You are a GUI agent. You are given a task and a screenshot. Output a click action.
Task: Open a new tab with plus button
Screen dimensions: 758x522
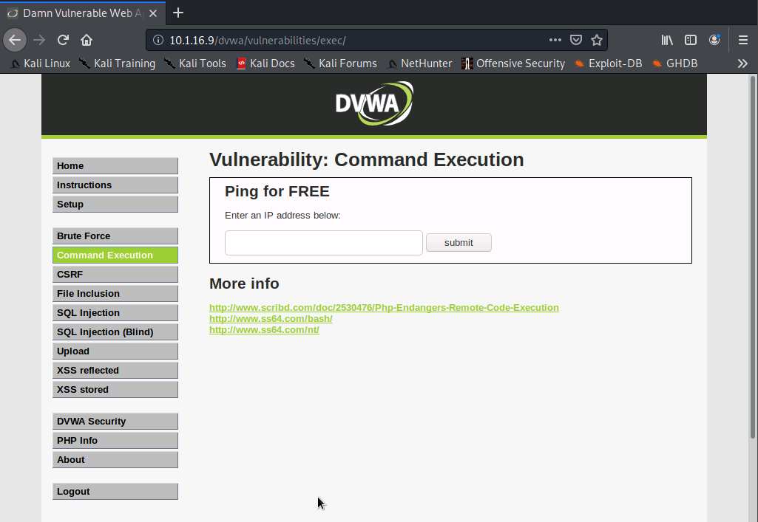(178, 13)
